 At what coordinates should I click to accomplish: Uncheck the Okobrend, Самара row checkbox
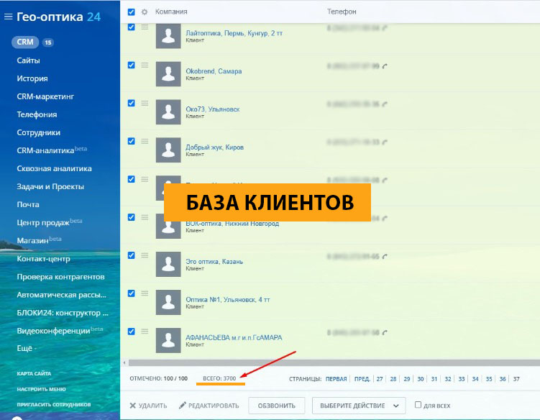(131, 65)
